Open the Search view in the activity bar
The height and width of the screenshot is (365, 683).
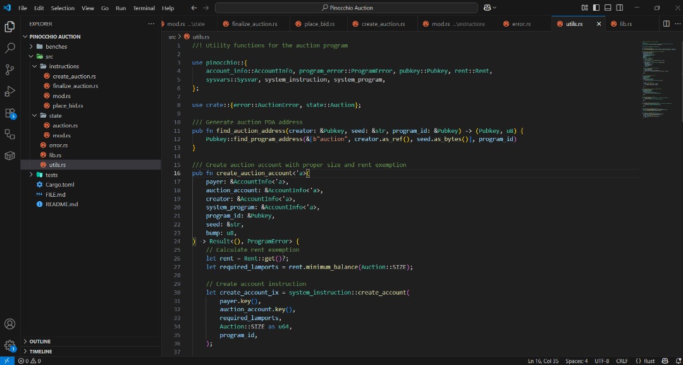pos(9,47)
